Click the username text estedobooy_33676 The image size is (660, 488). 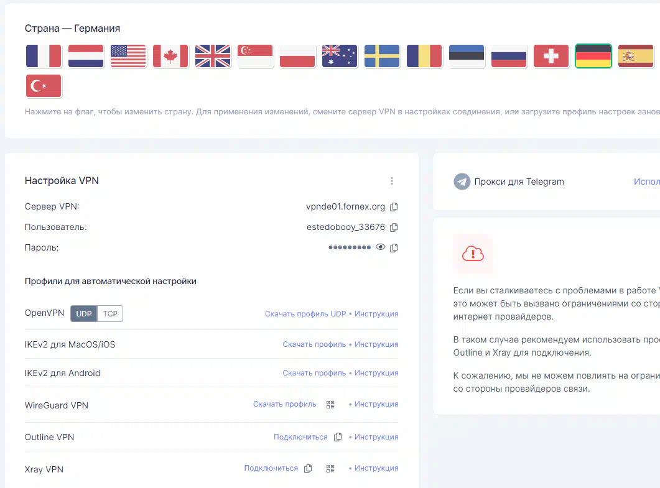(x=346, y=227)
